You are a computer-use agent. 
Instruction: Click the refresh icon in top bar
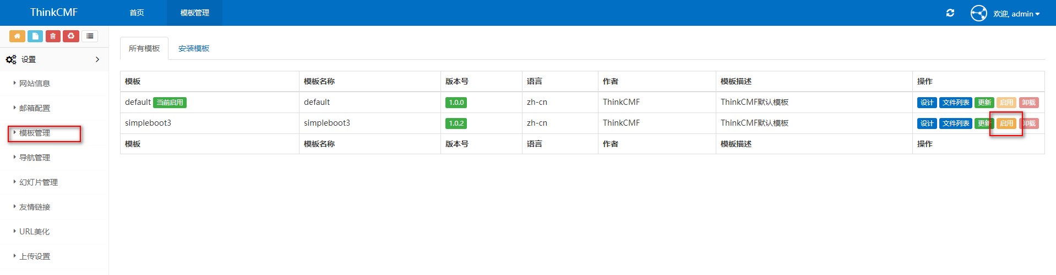pos(950,13)
